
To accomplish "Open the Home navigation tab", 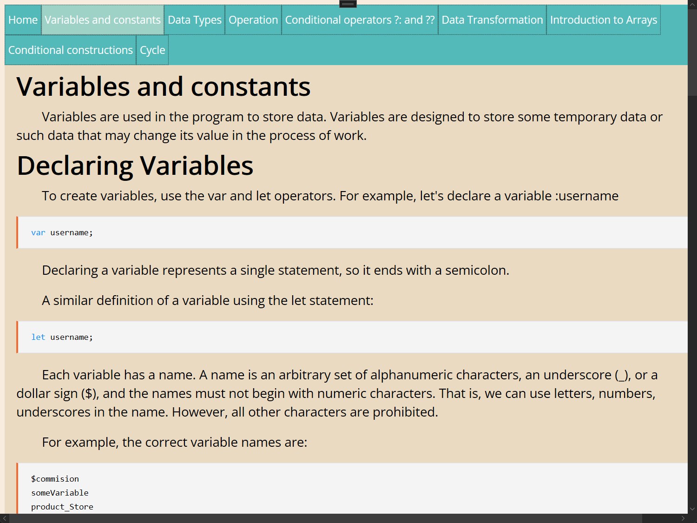I will [x=23, y=20].
